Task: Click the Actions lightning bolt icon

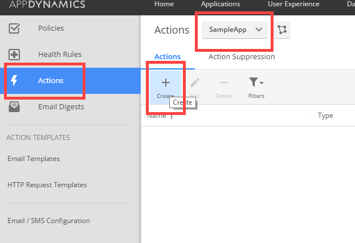Action: [15, 80]
